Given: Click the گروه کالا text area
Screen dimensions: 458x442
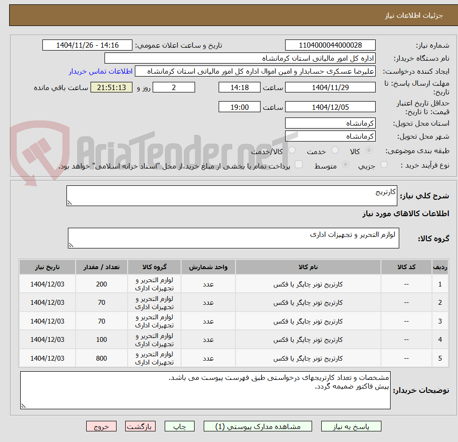Looking at the screenshot, I should point(234,238).
